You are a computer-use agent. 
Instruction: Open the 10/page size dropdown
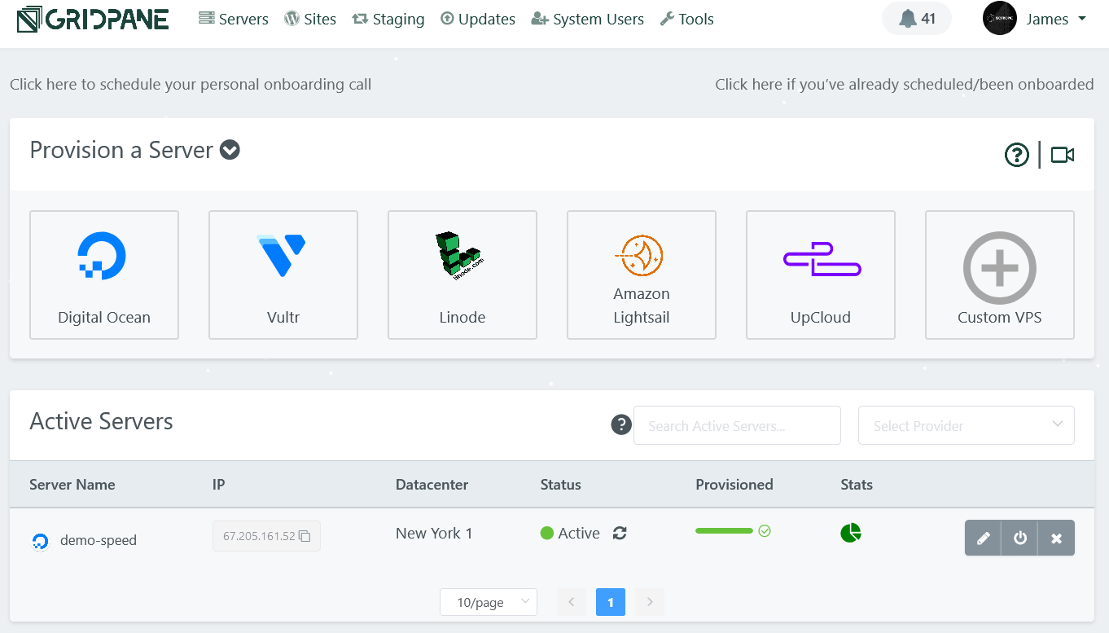pyautogui.click(x=489, y=602)
